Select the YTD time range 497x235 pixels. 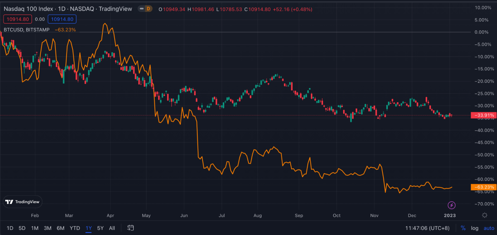(x=75, y=228)
